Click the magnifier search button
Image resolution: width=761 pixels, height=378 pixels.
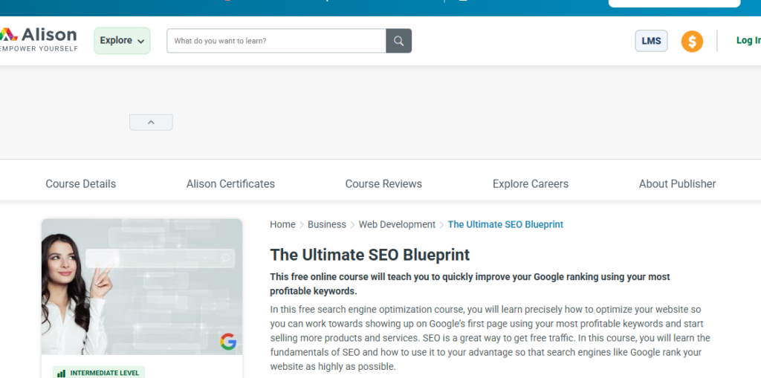[399, 41]
